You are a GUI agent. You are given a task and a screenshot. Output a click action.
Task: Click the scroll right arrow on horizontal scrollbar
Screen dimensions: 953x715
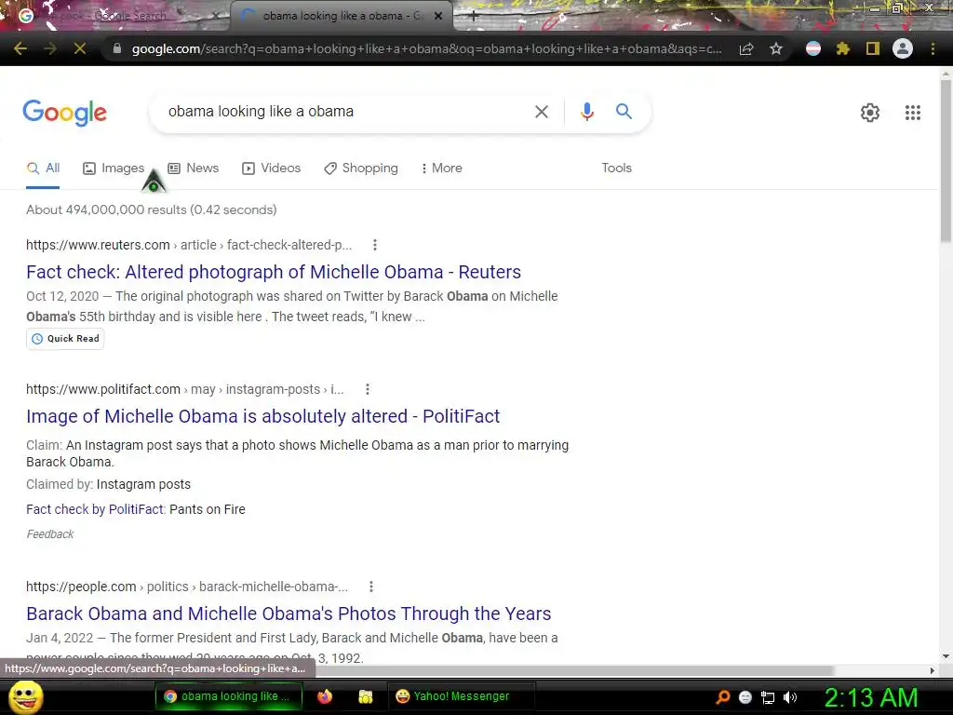point(933,670)
